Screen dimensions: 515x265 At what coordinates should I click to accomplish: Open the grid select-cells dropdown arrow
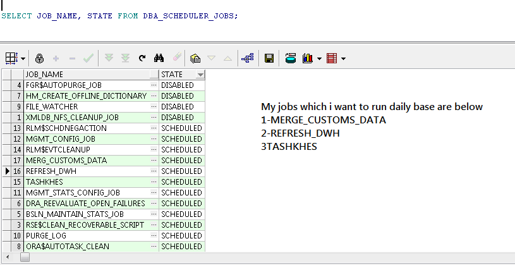(x=23, y=59)
